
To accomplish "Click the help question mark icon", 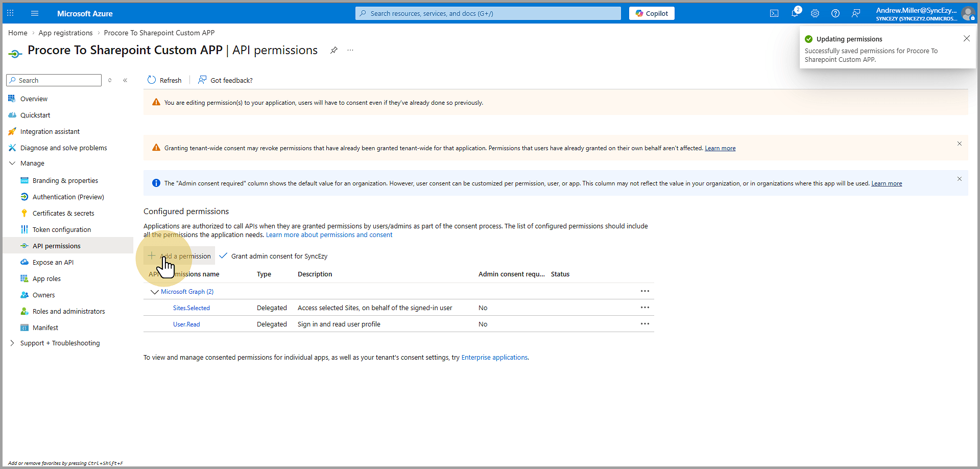I will (835, 14).
